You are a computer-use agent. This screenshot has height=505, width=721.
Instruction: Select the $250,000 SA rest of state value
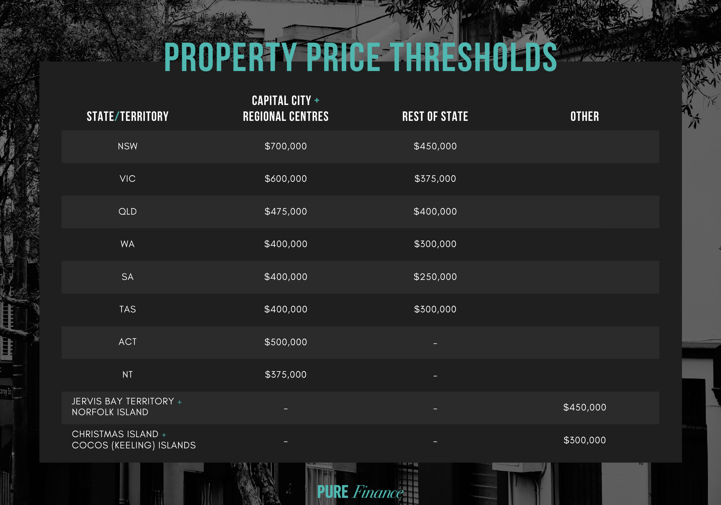click(x=435, y=277)
